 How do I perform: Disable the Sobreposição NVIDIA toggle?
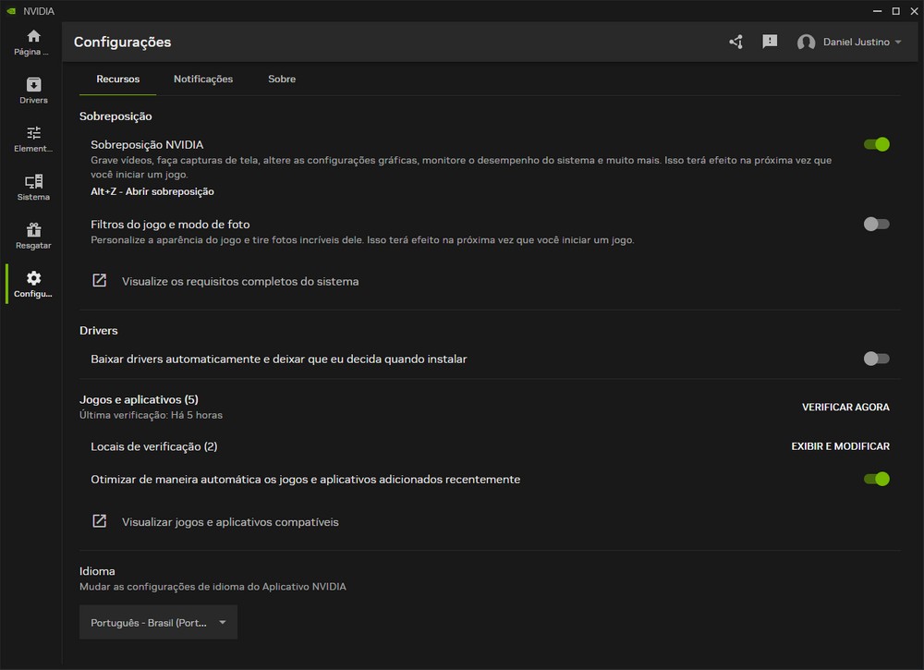(876, 144)
